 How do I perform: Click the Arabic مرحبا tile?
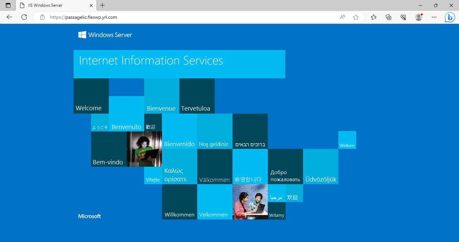coord(277,193)
